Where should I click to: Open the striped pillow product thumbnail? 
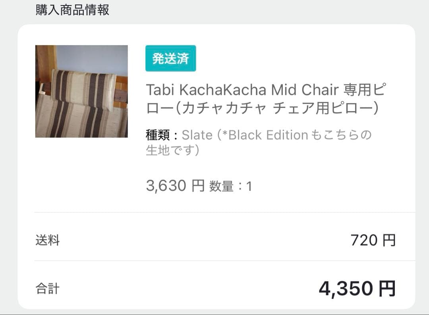tap(81, 91)
